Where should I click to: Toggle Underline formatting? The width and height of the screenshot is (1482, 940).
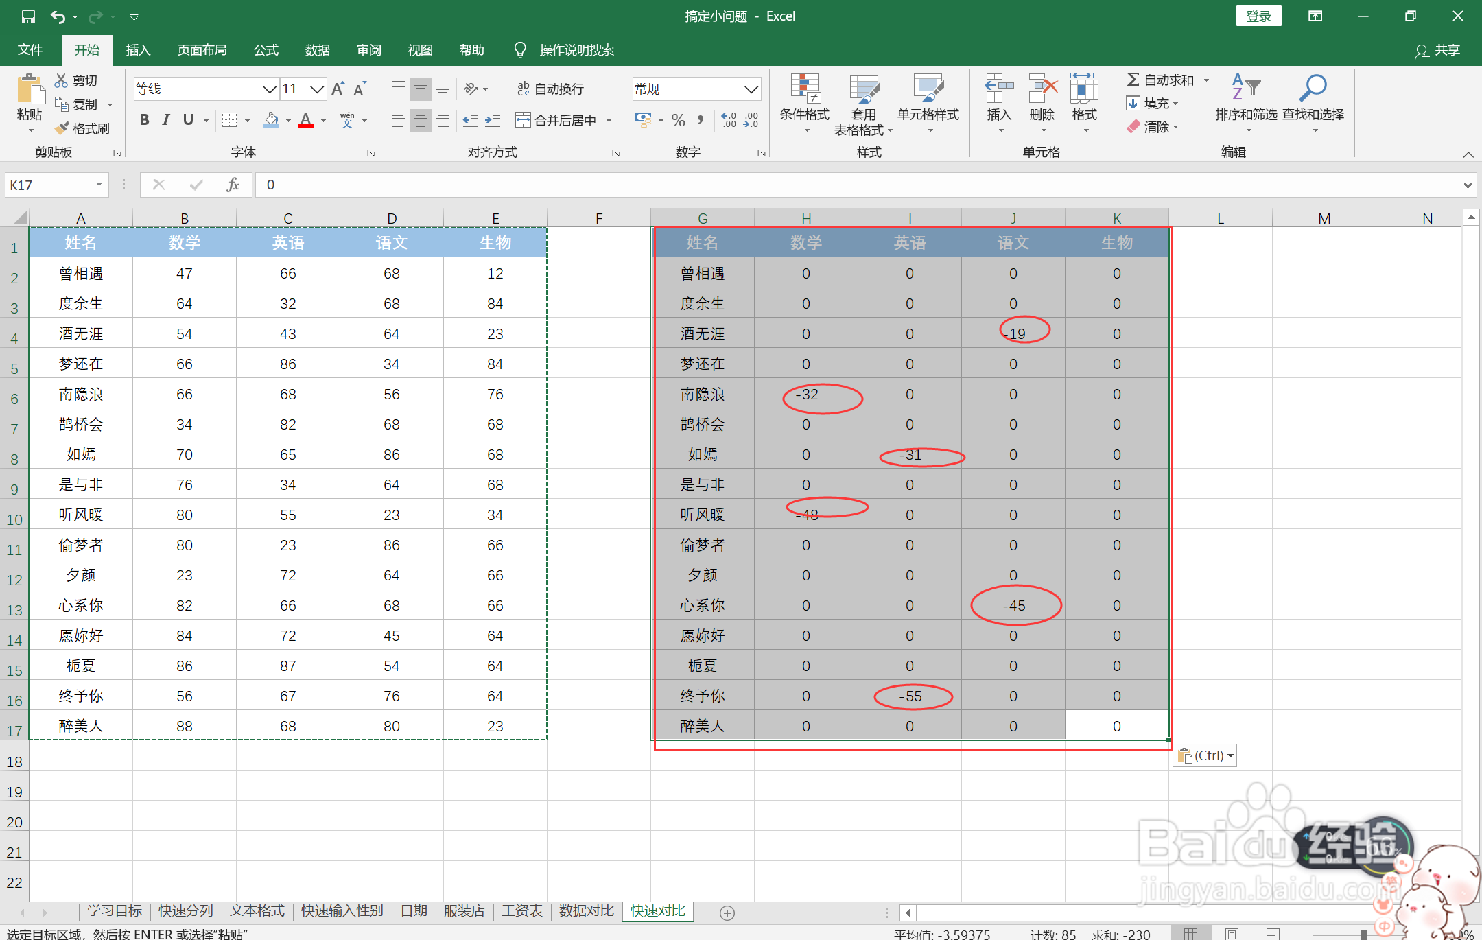point(188,120)
